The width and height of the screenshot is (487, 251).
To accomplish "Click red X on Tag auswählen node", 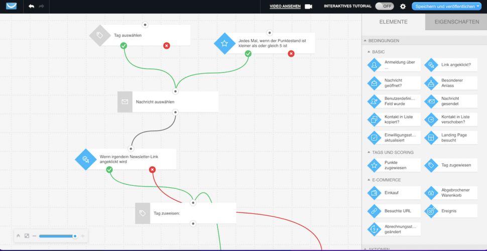I will coord(167,46).
